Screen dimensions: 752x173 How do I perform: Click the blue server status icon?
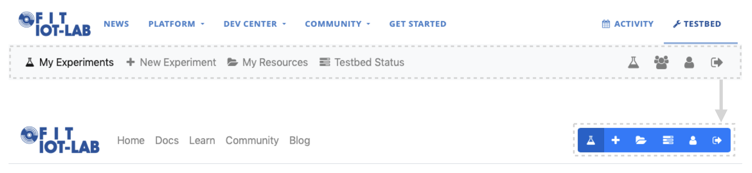668,140
